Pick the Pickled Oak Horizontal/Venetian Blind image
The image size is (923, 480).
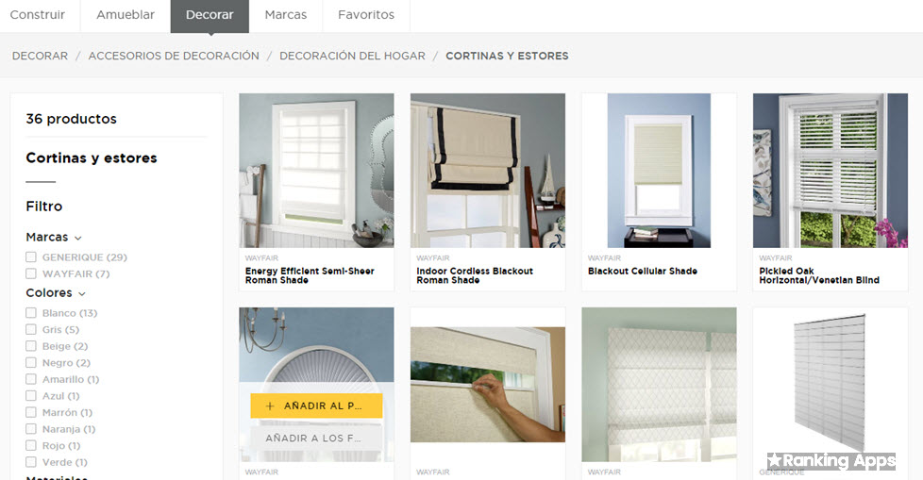831,171
